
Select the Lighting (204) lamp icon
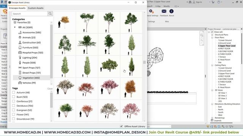(x=20, y=57)
